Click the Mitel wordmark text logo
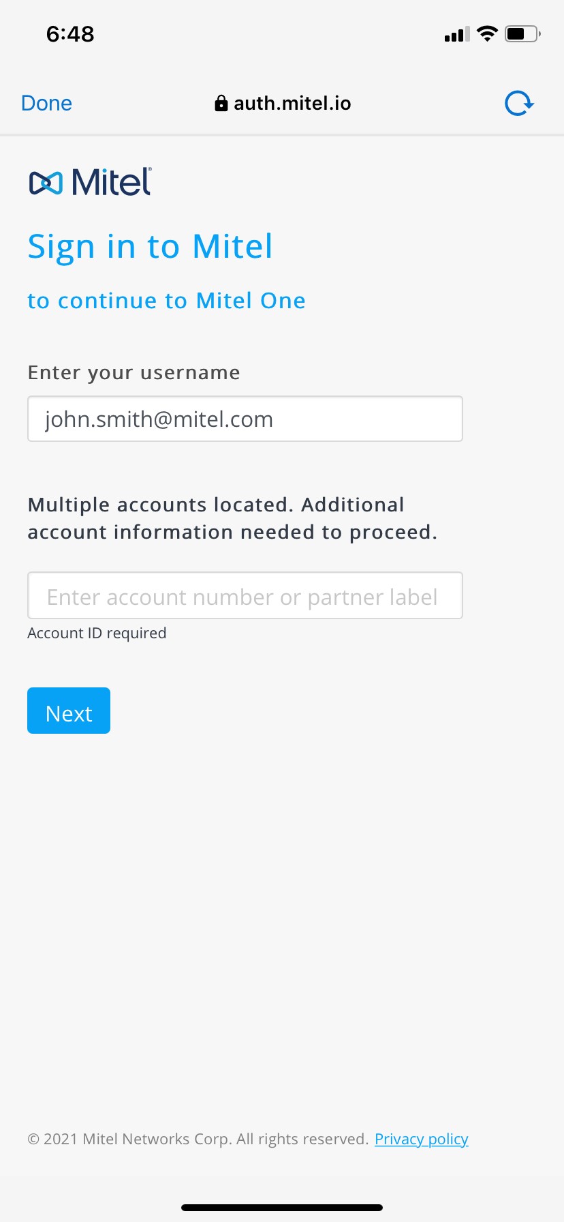This screenshot has height=1222, width=564. [x=111, y=182]
